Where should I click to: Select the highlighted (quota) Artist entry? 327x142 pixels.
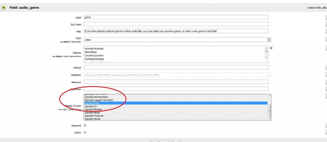(x=176, y=103)
